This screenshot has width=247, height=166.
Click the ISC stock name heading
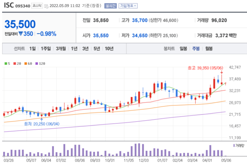pyautogui.click(x=9, y=5)
